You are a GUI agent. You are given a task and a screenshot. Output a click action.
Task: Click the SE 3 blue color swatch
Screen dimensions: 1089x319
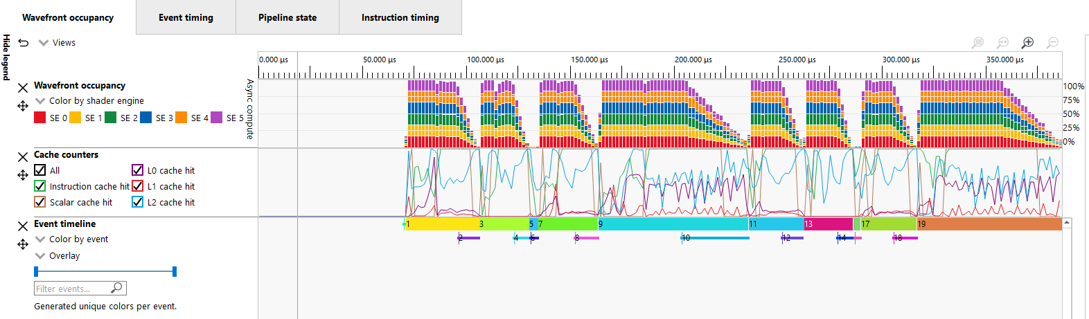(x=146, y=118)
